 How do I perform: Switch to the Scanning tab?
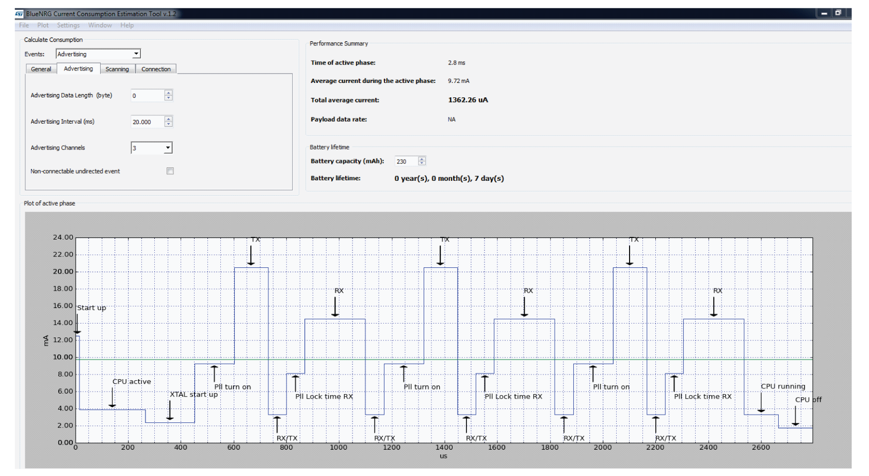pyautogui.click(x=117, y=69)
